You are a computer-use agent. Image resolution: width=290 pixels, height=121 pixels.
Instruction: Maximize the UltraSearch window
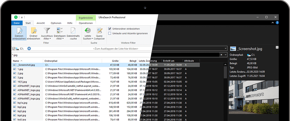266,17
